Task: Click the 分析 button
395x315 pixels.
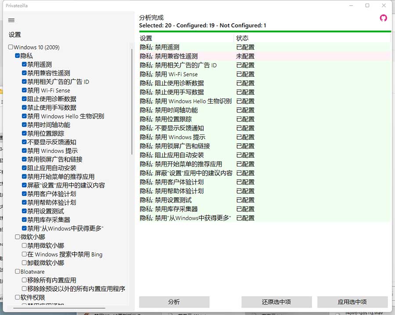Action: 174,302
